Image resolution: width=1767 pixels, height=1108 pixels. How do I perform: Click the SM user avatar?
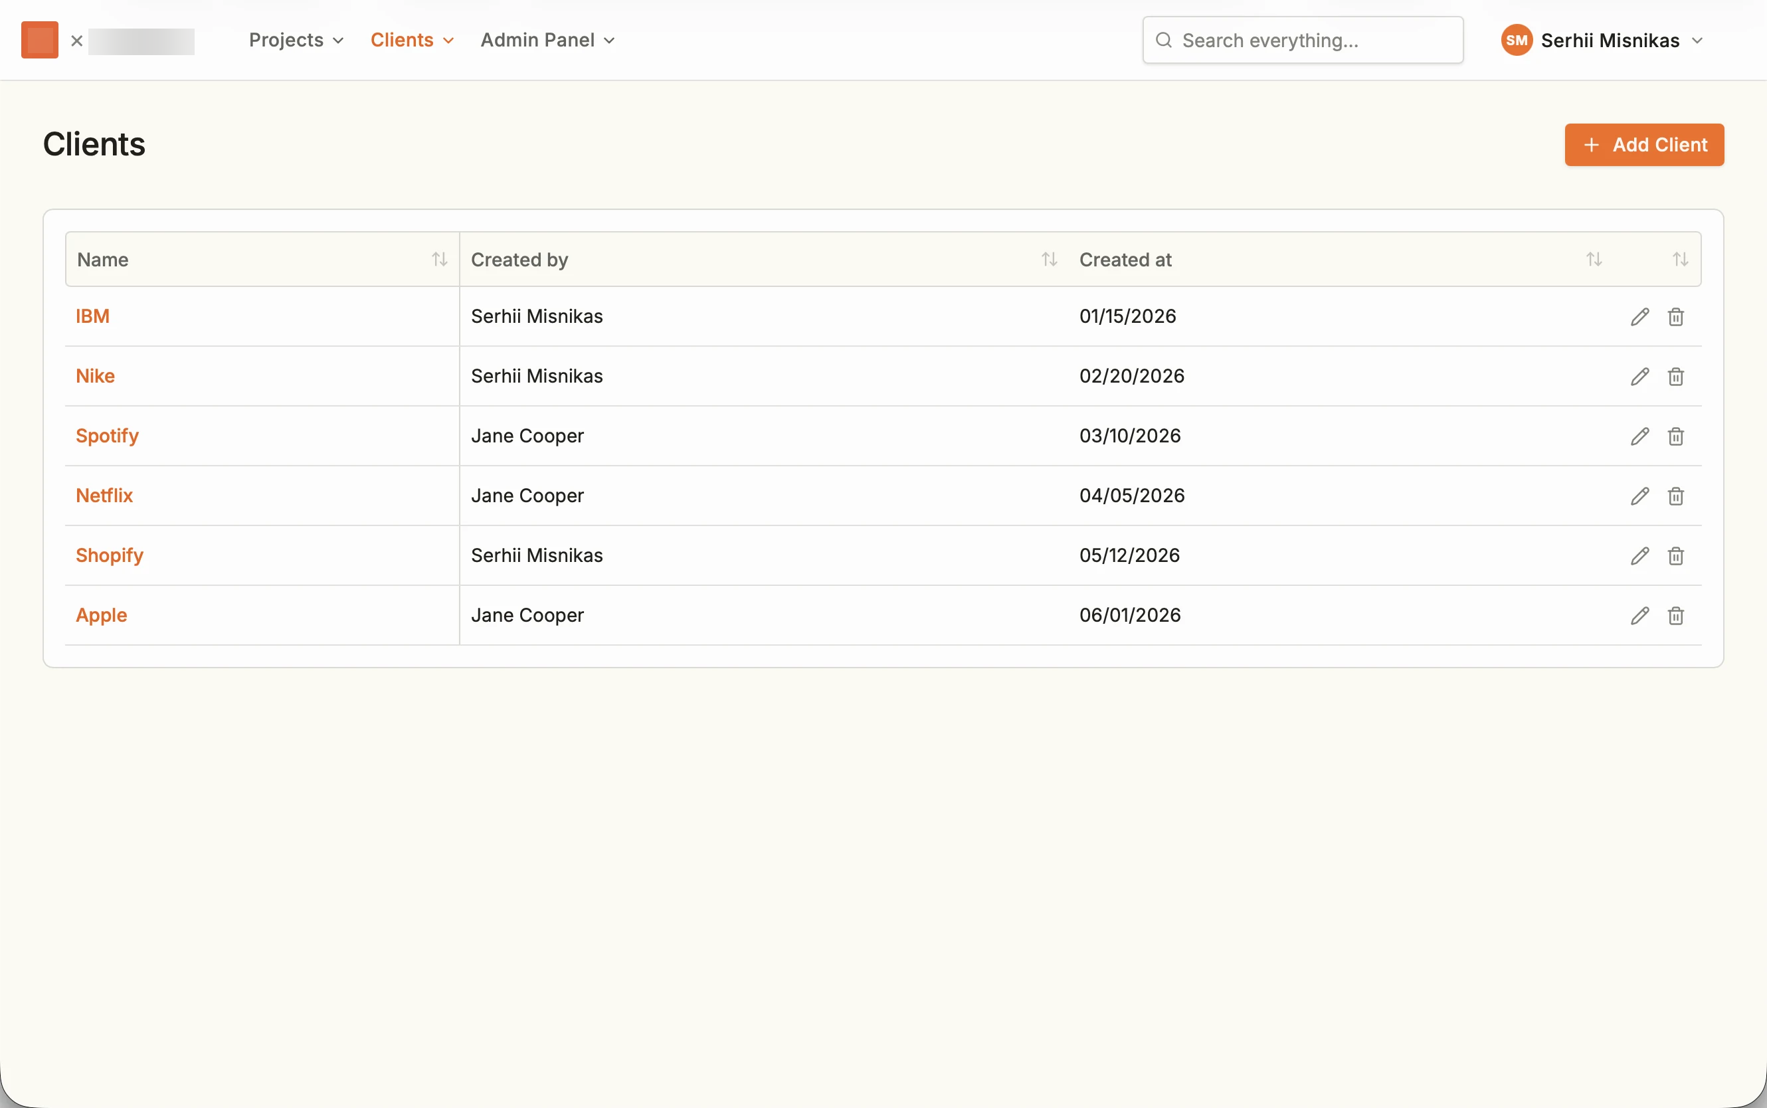click(x=1517, y=41)
